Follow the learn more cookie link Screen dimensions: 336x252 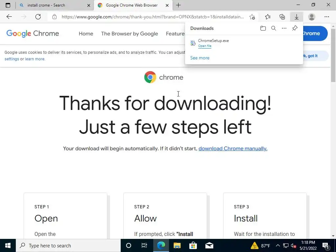pos(35,59)
